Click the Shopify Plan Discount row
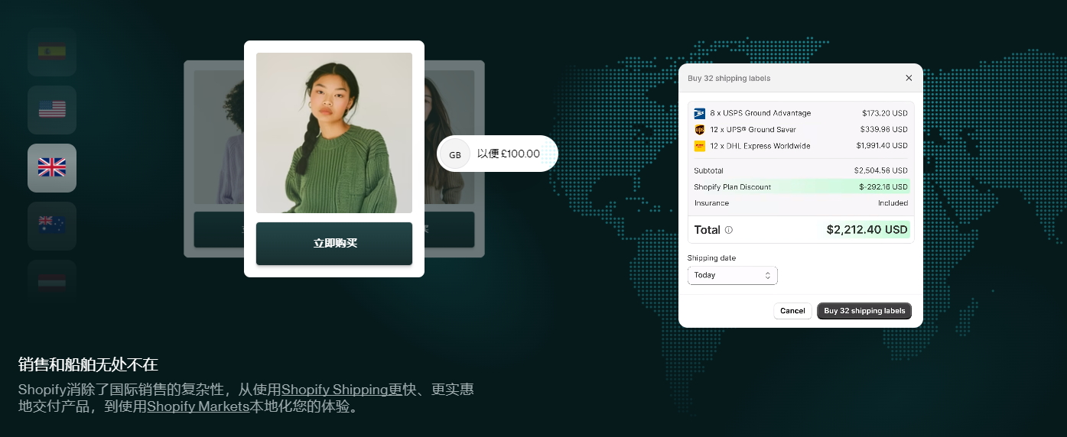 [800, 187]
